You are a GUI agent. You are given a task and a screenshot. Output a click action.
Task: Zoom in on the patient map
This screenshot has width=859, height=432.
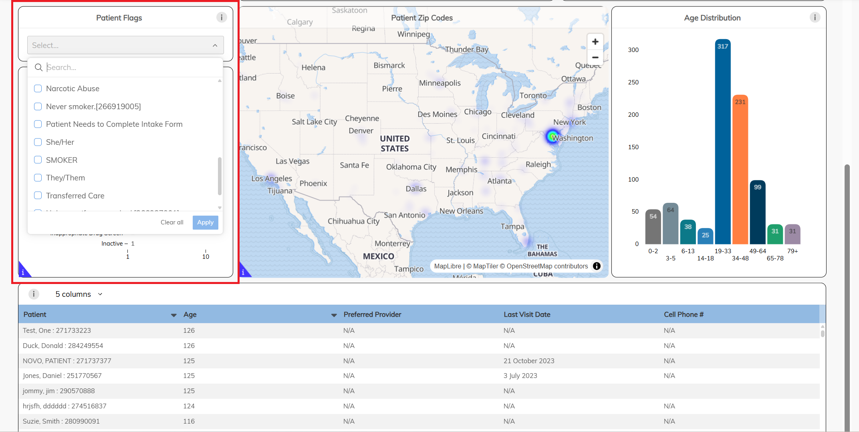(595, 41)
